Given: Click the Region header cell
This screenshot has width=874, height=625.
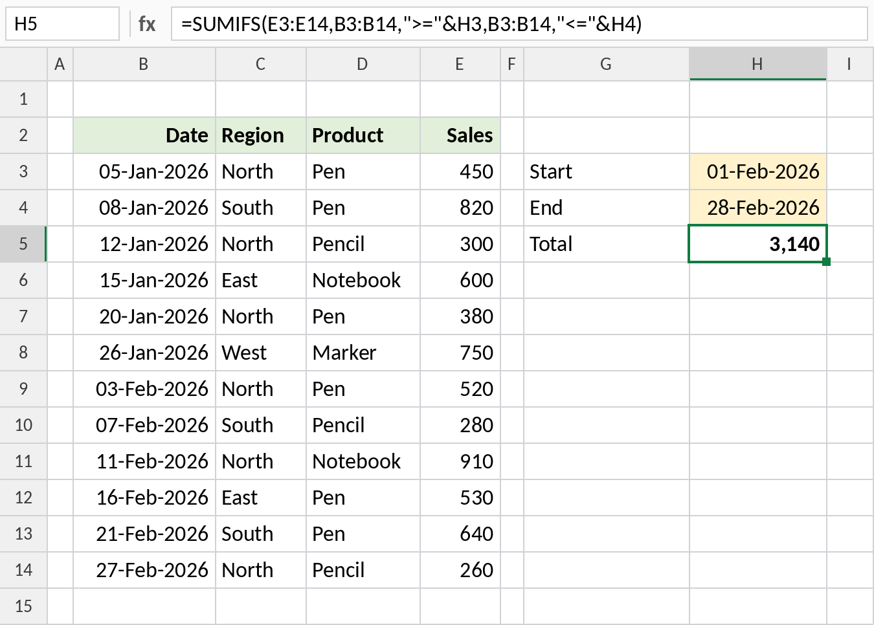Looking at the screenshot, I should coord(260,135).
